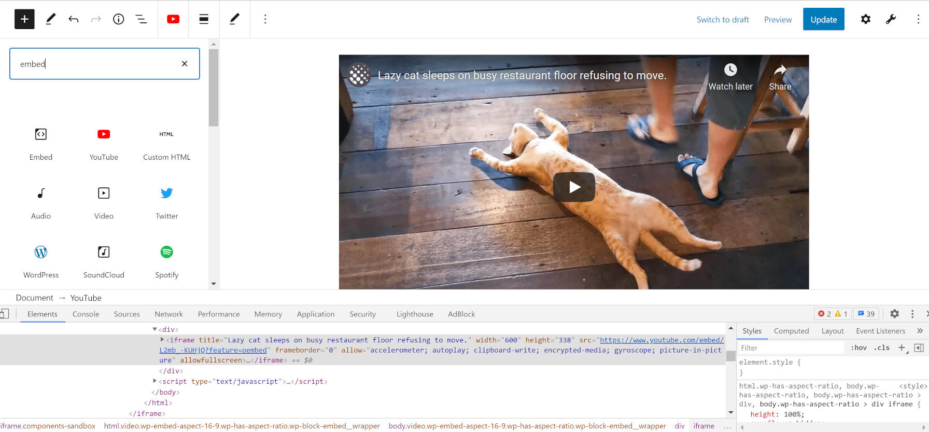The width and height of the screenshot is (929, 432).
Task: Click the Update button
Action: tap(824, 19)
